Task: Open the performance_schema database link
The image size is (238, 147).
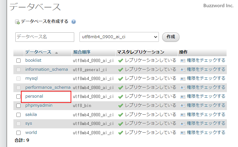Action: point(48,88)
